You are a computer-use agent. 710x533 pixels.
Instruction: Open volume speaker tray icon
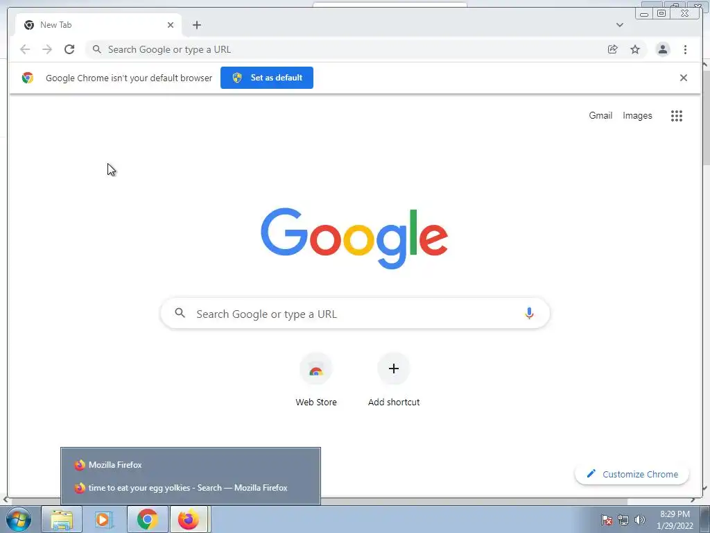(639, 520)
